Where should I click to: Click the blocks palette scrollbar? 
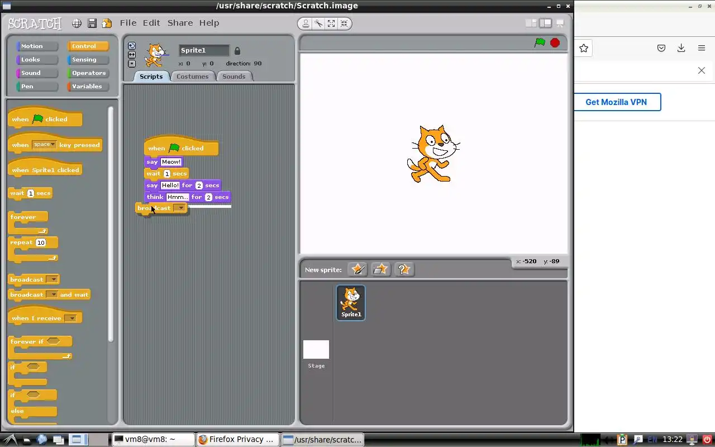tap(111, 223)
